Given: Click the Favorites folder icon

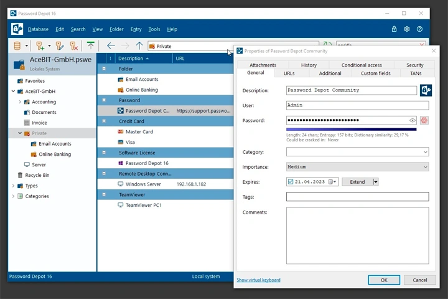Looking at the screenshot, I should pyautogui.click(x=20, y=81).
